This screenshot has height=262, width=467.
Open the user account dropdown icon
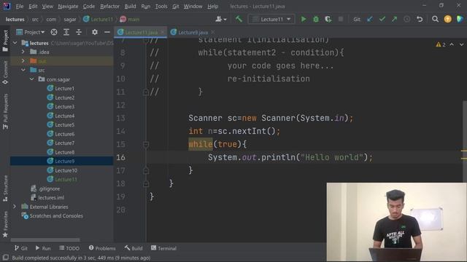(220, 20)
